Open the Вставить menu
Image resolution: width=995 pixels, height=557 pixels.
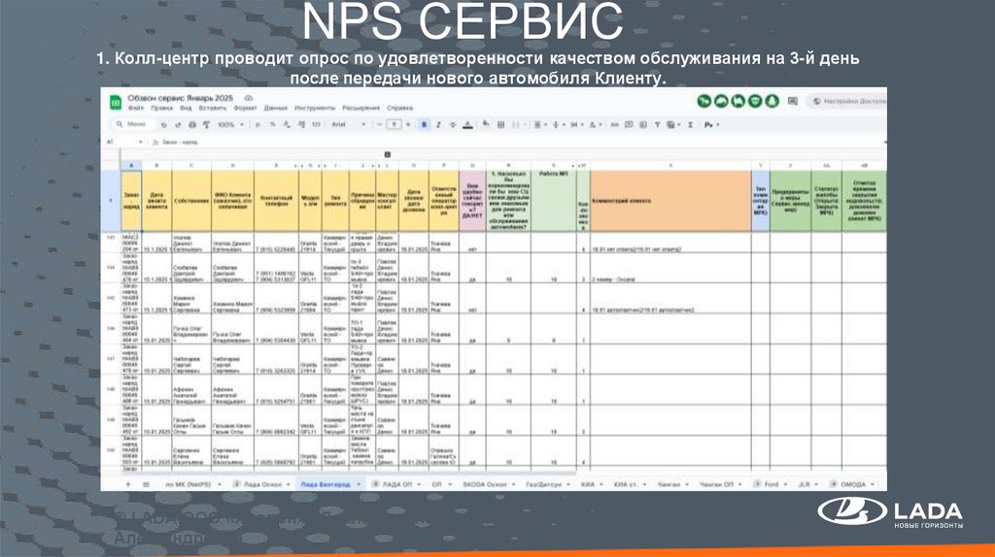pyautogui.click(x=213, y=109)
